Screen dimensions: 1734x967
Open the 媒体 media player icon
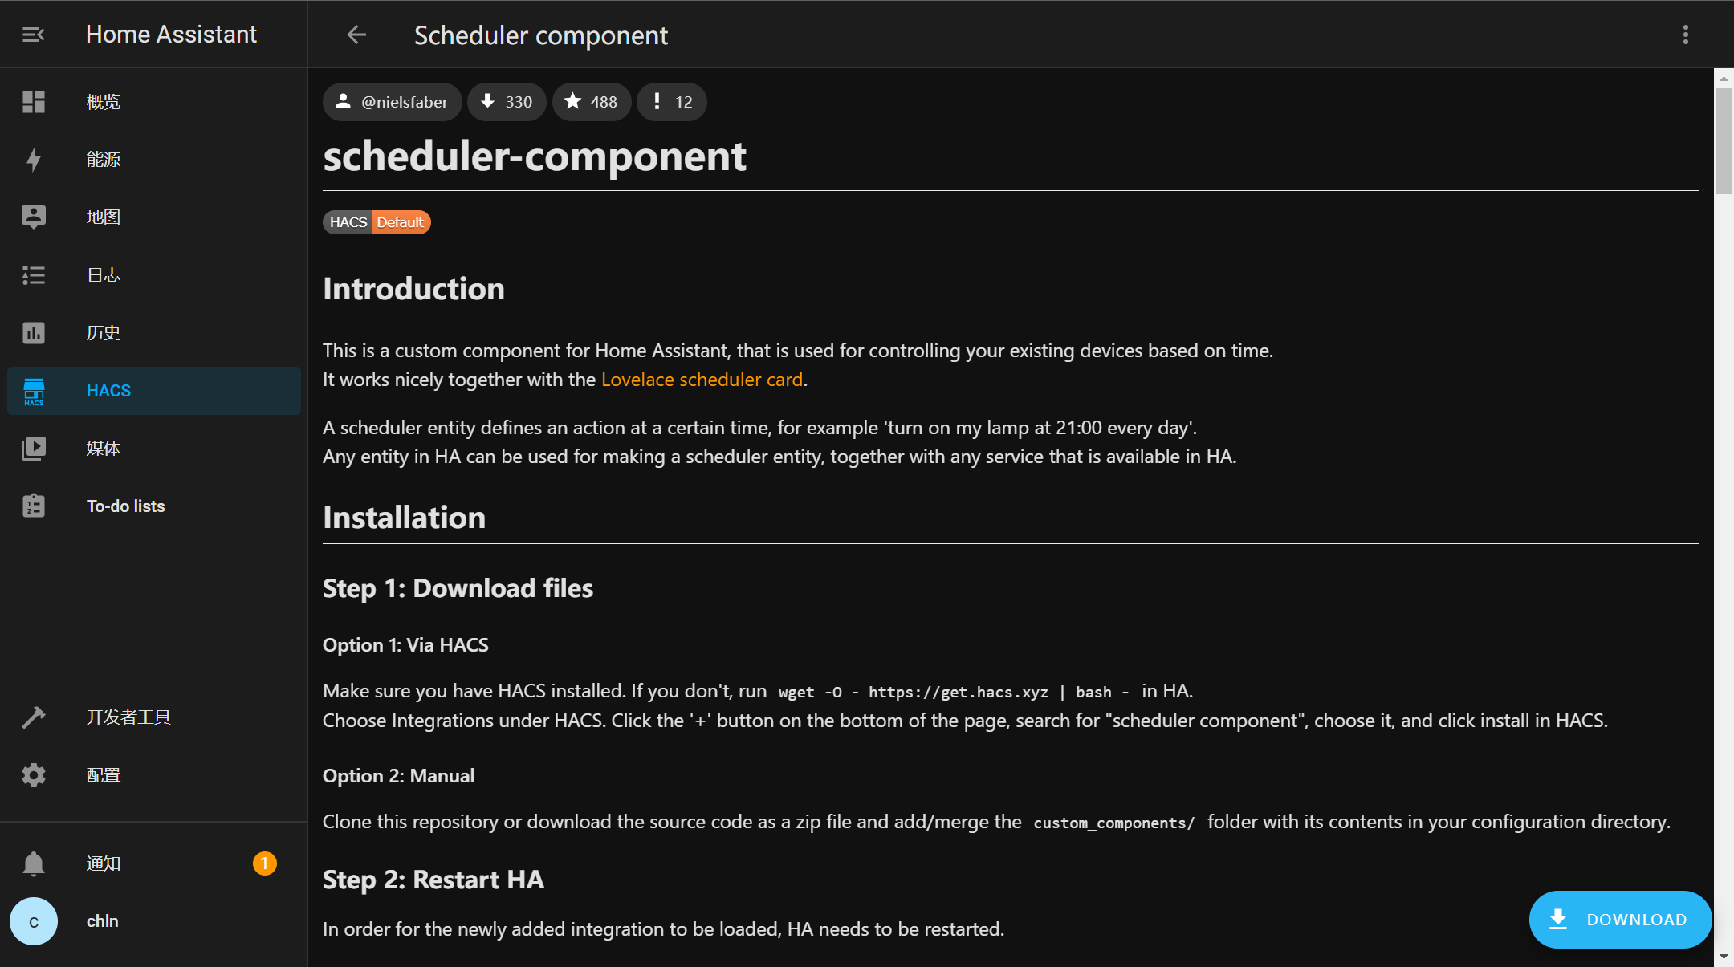34,449
